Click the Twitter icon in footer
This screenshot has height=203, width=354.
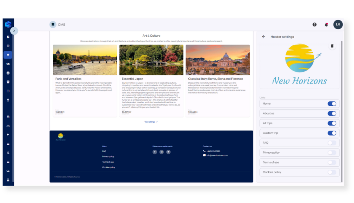169,152
